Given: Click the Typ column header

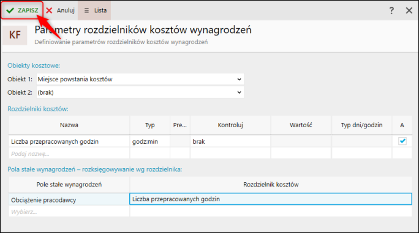Looking at the screenshot, I should pyautogui.click(x=150, y=125).
